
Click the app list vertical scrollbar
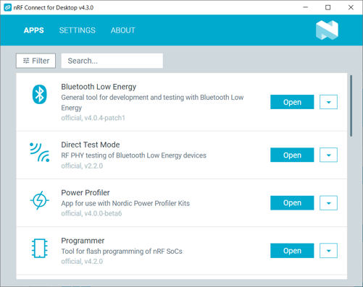(351, 106)
